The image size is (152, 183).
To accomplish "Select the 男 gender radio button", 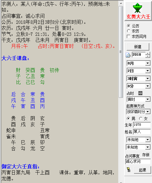I will (x=128, y=119).
